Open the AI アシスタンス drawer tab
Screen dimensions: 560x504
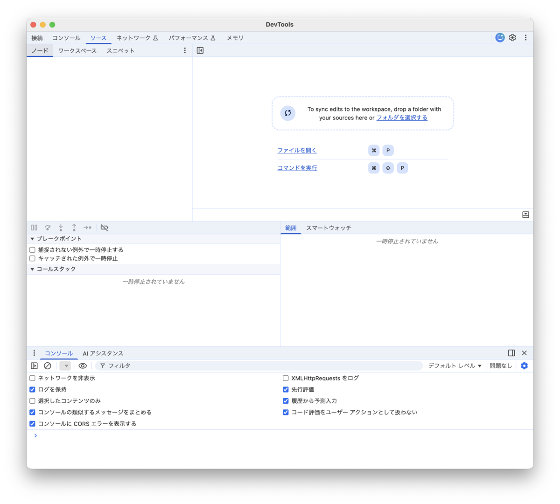tap(103, 353)
